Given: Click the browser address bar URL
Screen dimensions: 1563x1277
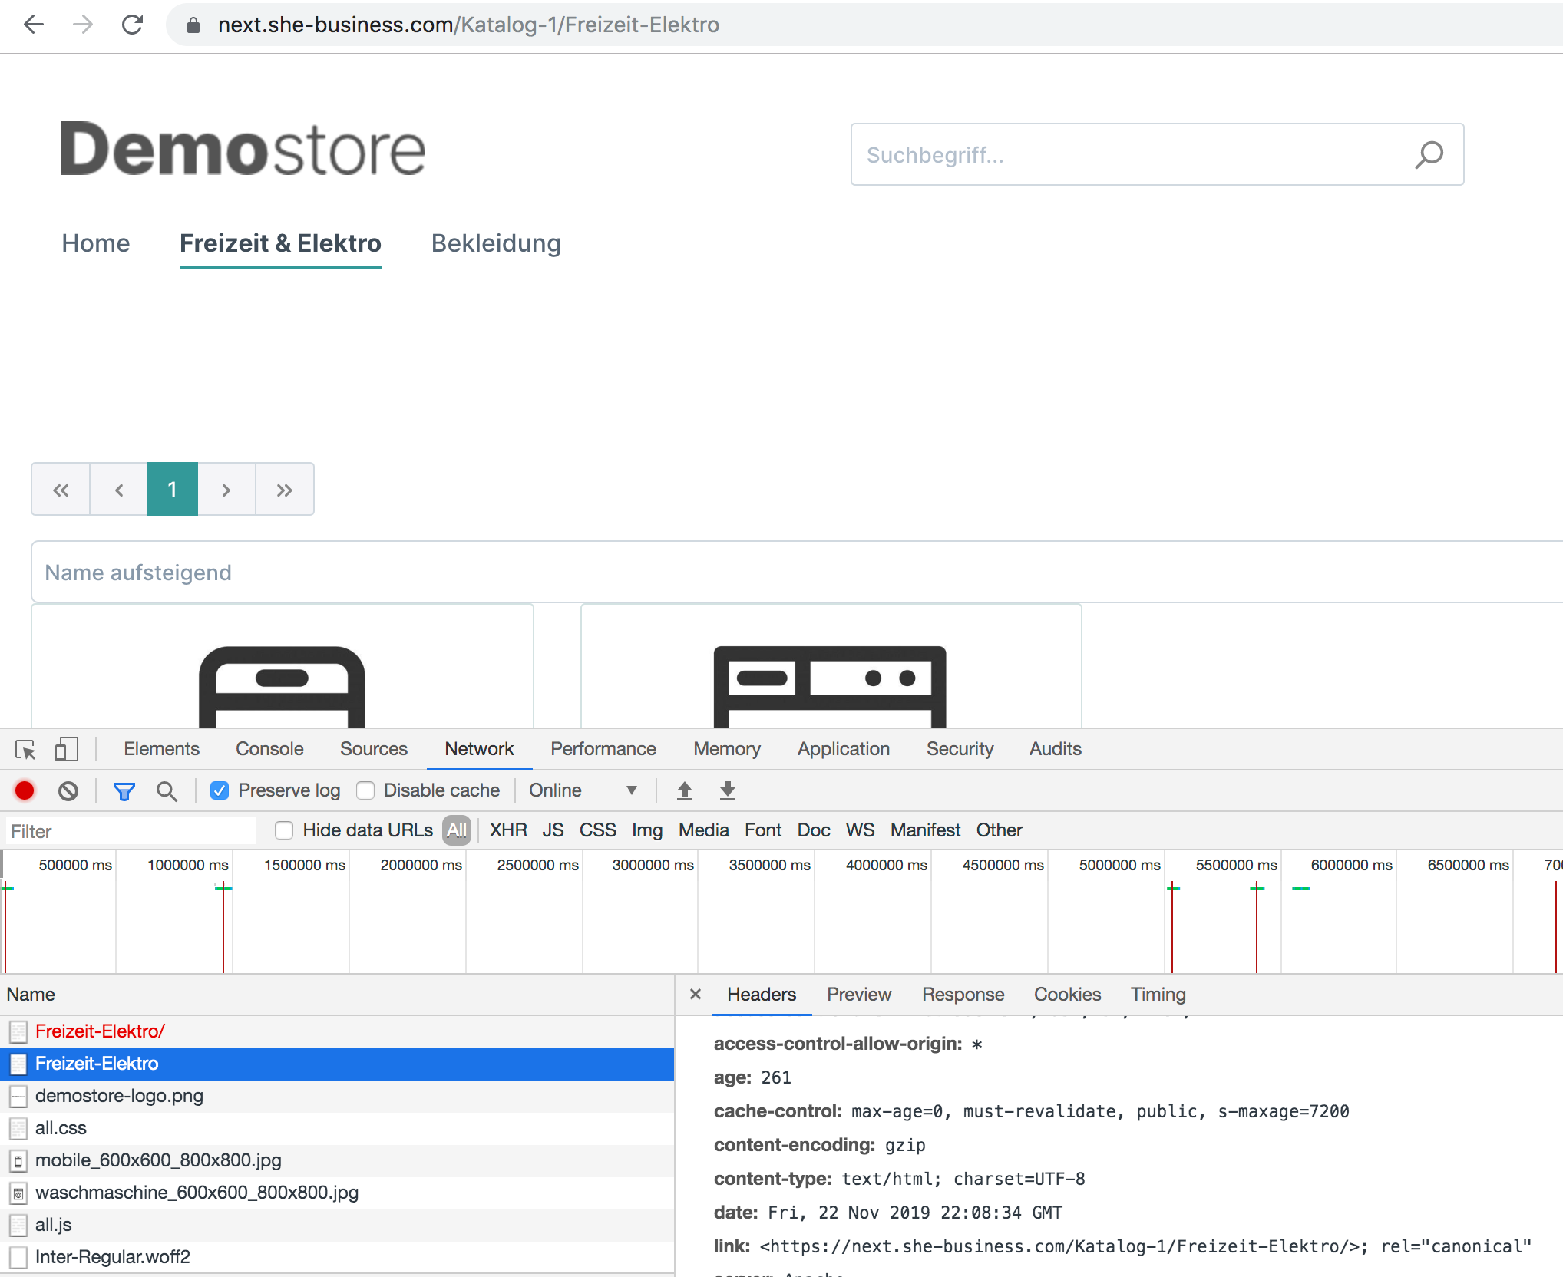Looking at the screenshot, I should (468, 25).
